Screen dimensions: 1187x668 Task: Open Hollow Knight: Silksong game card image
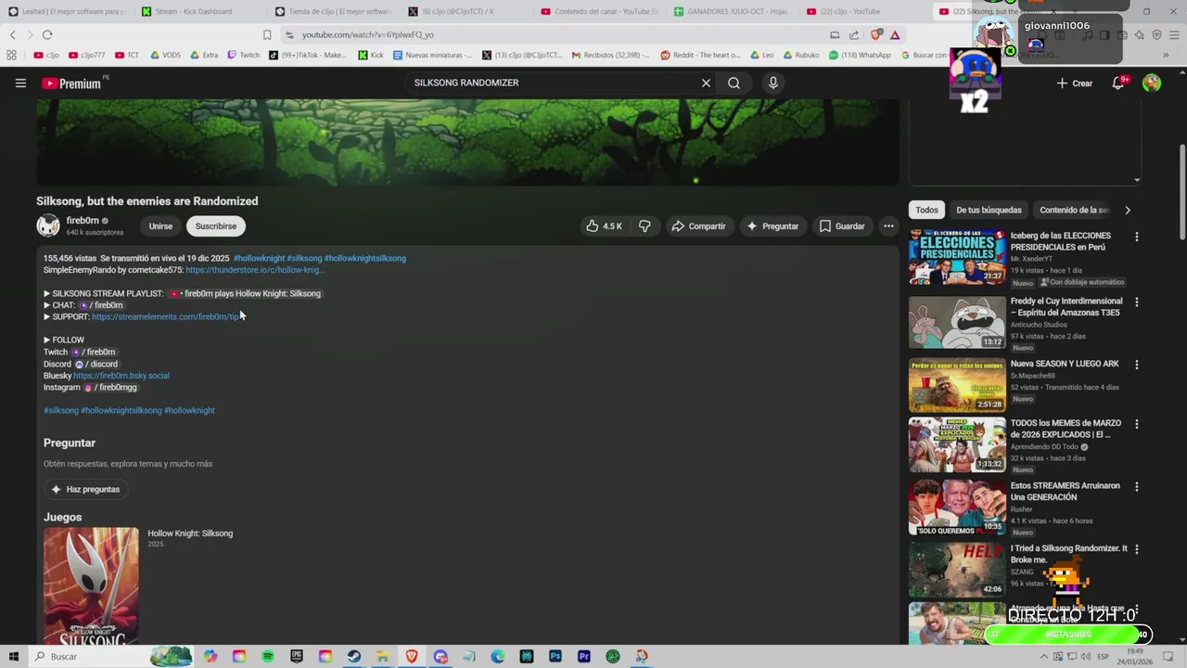click(x=91, y=585)
